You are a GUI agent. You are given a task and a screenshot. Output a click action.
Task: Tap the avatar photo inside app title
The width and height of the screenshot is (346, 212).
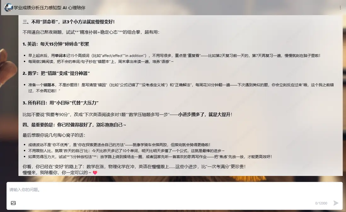(x=8, y=7)
